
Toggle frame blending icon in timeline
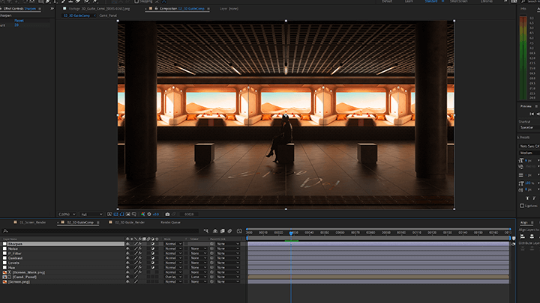(223, 231)
